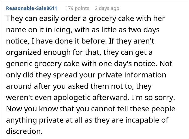Click the 179 points score label
Screen dimensions: 189x139
pyautogui.click(x=77, y=8)
